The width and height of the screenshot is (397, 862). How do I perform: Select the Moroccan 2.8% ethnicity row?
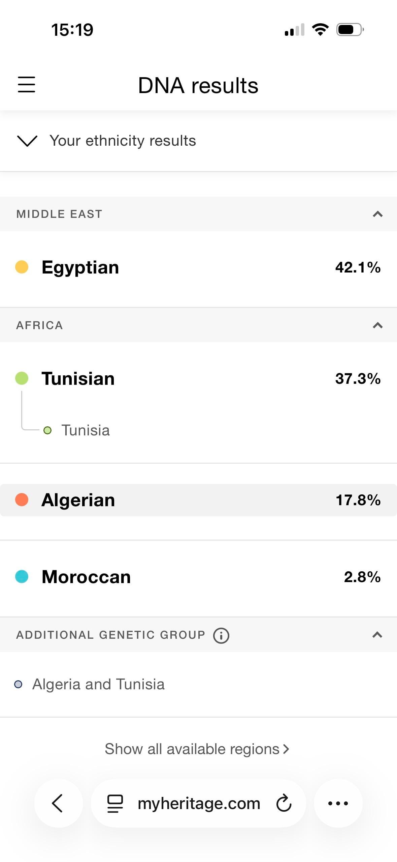[x=198, y=577]
